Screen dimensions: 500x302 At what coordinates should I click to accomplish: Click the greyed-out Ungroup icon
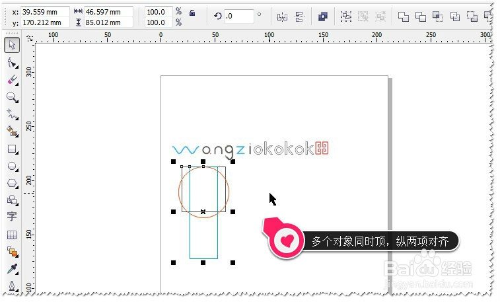363,17
